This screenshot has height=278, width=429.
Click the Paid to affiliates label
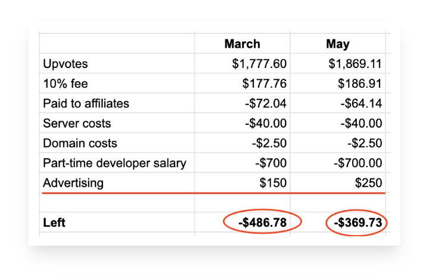pyautogui.click(x=86, y=104)
